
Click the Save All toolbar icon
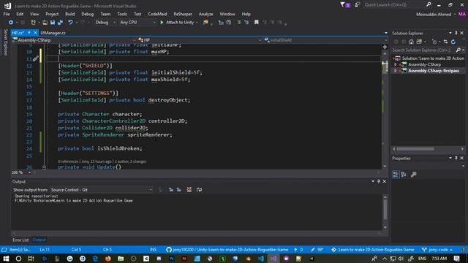pos(60,23)
